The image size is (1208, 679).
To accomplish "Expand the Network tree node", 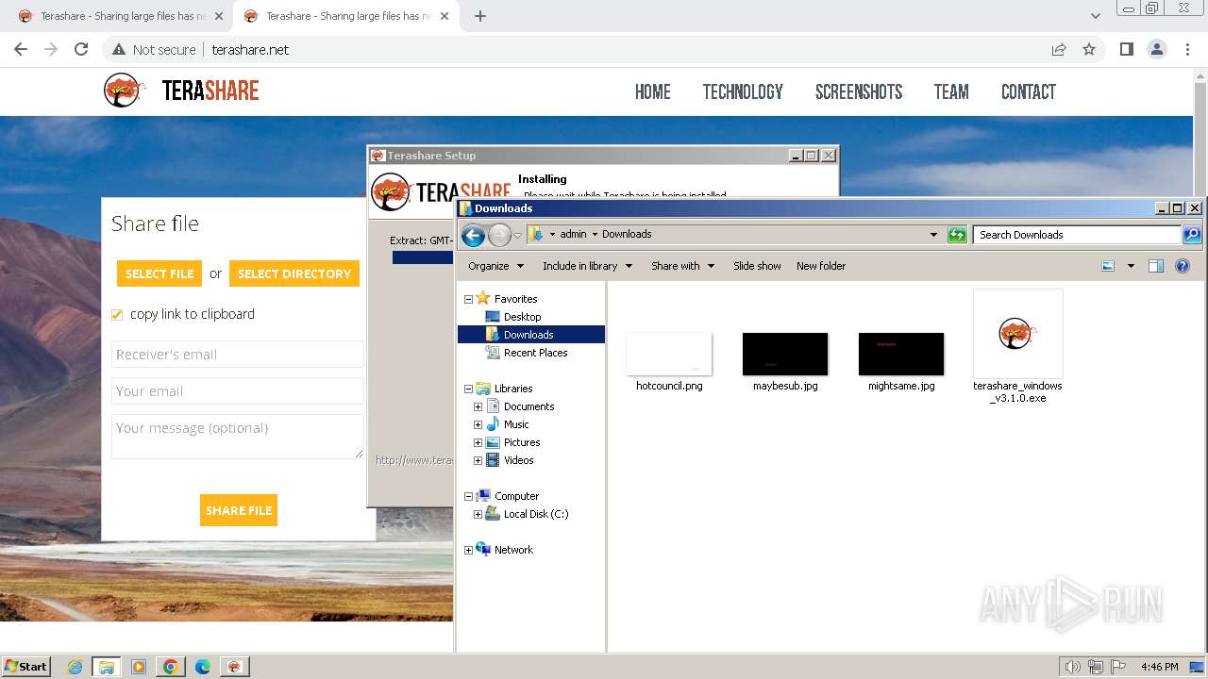I will click(468, 550).
